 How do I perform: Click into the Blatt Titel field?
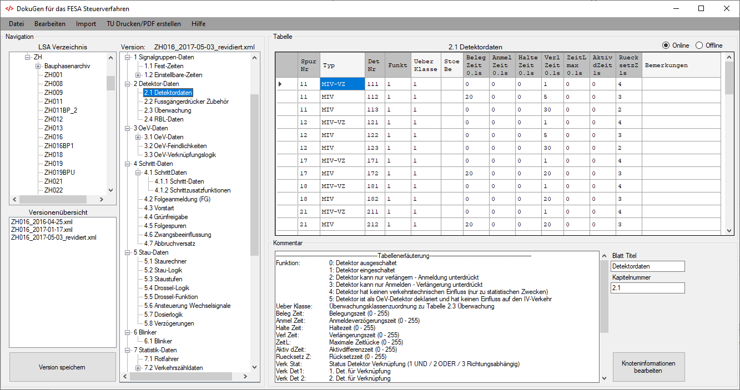647,267
